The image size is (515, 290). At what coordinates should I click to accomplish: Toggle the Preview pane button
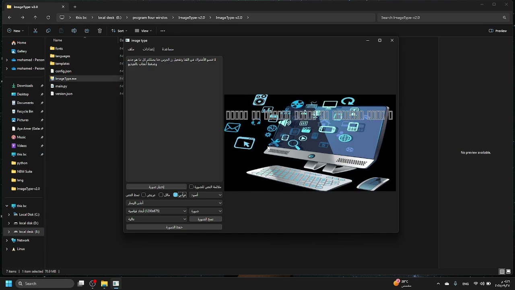(x=498, y=31)
